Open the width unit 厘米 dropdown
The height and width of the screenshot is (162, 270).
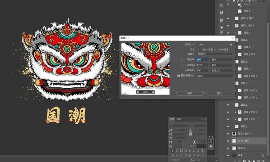pyautogui.click(x=222, y=59)
